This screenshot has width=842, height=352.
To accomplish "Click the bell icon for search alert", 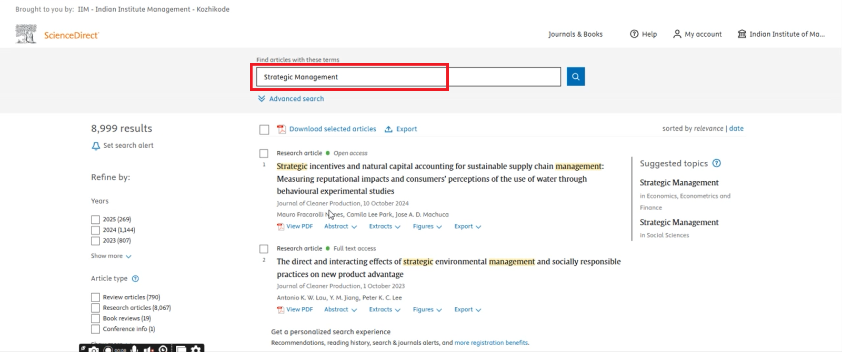I will (x=96, y=146).
